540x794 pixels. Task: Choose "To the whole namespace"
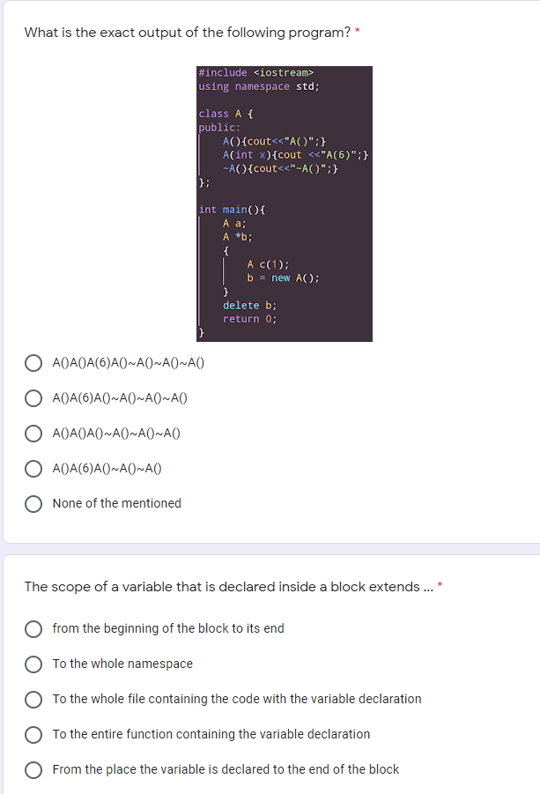tap(33, 664)
